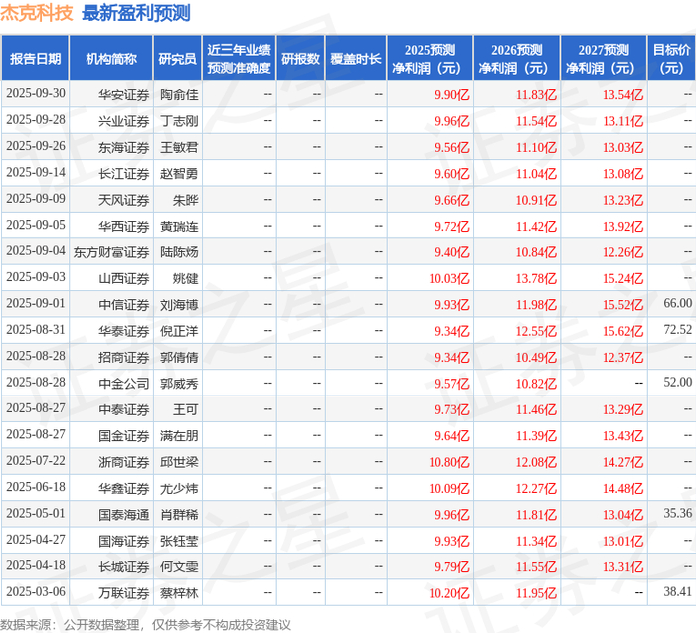The image size is (696, 633).
Task: Click researcher 陶俞佳
Action: [179, 94]
